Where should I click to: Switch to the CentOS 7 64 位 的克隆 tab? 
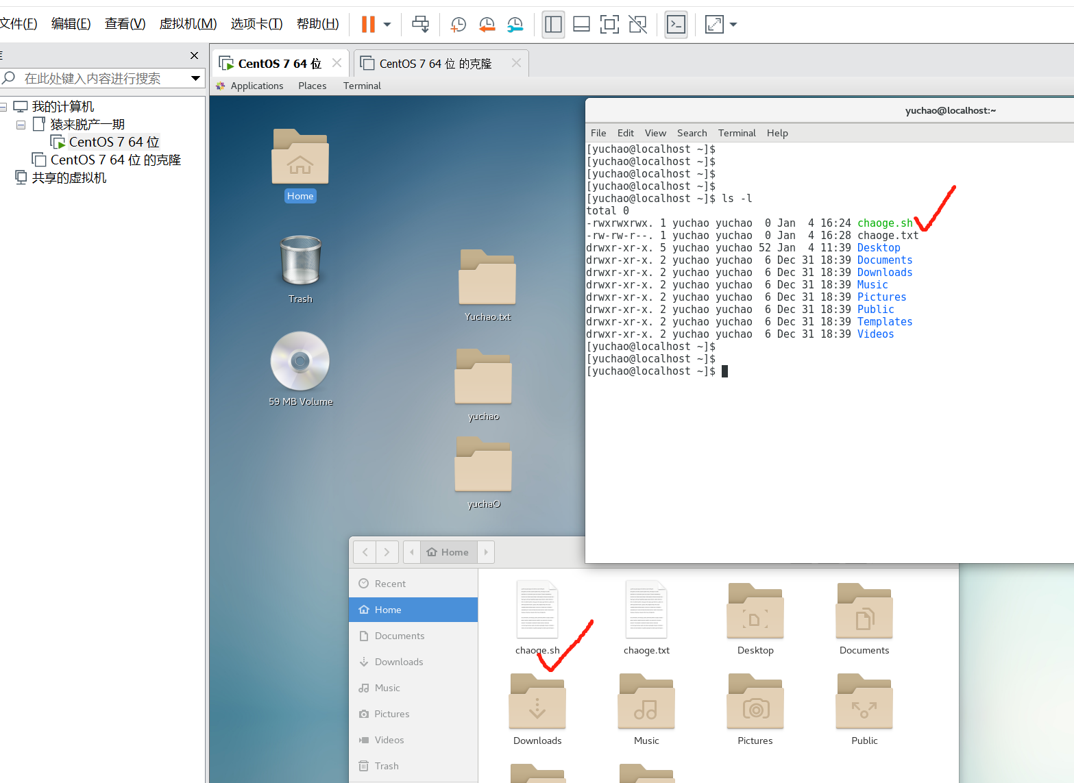[435, 64]
